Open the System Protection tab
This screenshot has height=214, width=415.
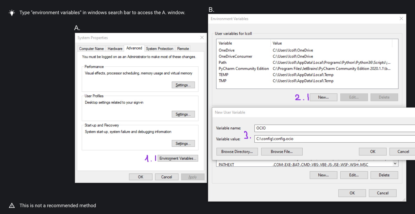pos(159,48)
